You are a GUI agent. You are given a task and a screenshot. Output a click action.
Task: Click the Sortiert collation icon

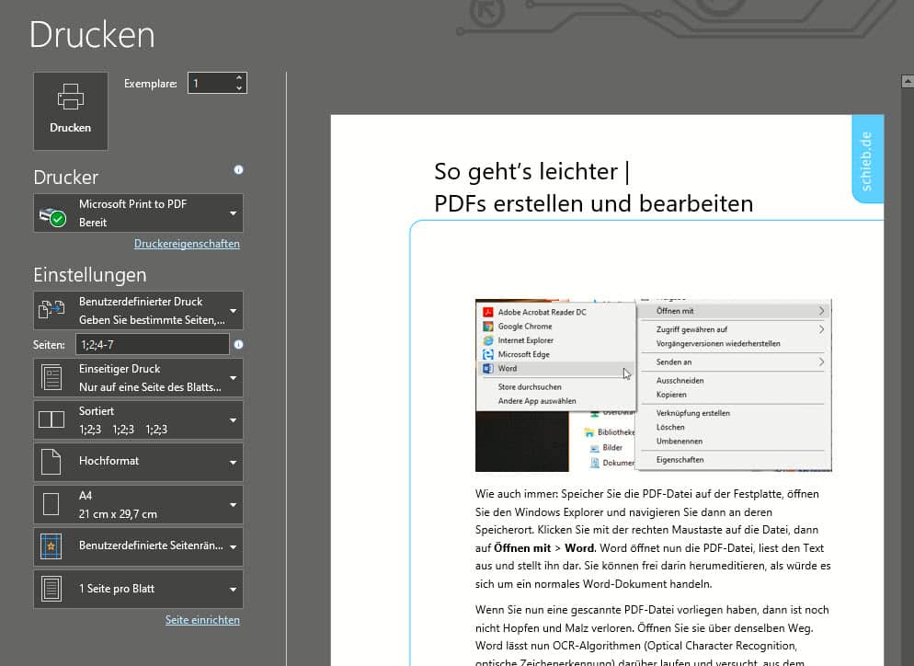(x=51, y=420)
